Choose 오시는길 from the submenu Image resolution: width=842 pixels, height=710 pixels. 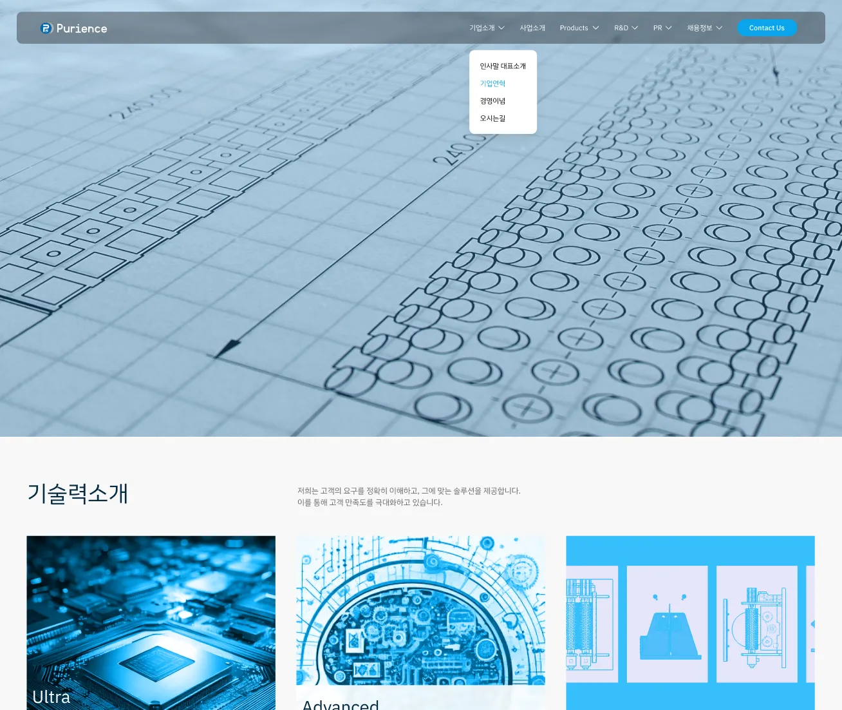click(x=492, y=118)
